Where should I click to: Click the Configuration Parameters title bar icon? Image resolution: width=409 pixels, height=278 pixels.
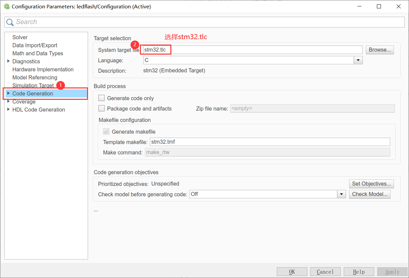pyautogui.click(x=6, y=6)
